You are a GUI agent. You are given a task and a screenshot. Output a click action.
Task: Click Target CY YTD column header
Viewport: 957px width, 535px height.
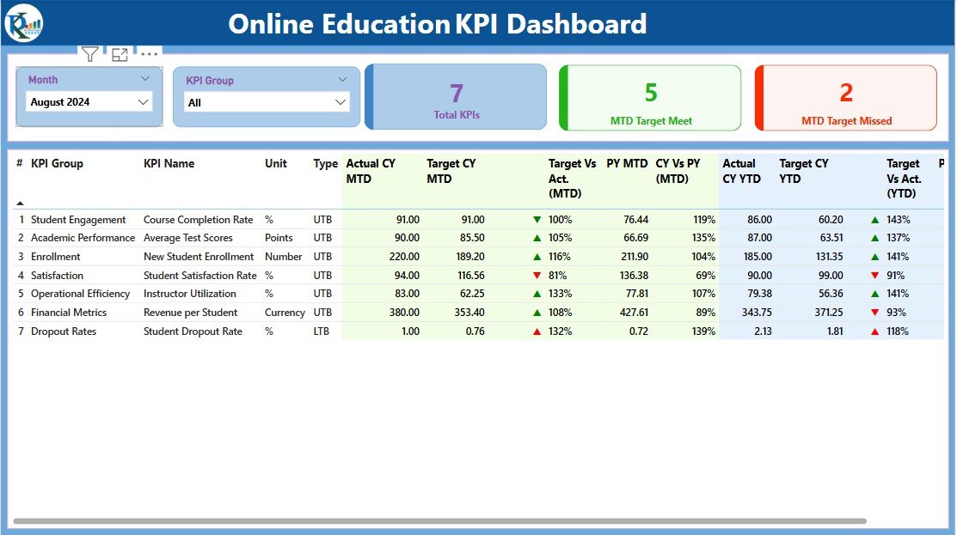click(804, 171)
